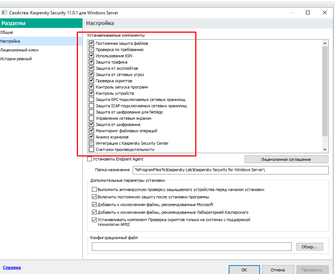Open the История ревизий section
Image resolution: width=335 pixels, height=274 pixels.
(41, 59)
